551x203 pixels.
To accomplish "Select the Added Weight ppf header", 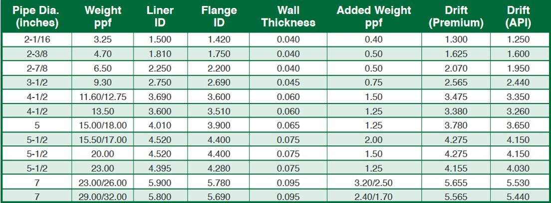I will click(x=373, y=16).
